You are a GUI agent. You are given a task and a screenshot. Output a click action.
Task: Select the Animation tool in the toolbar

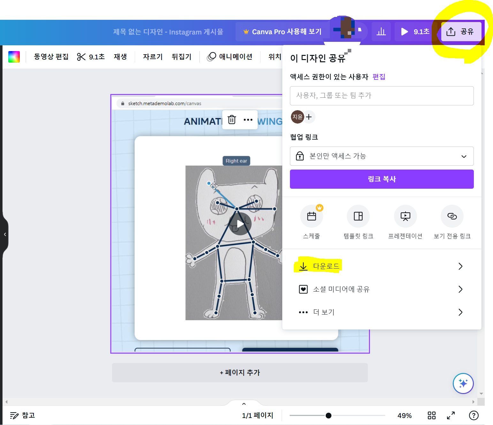(229, 57)
